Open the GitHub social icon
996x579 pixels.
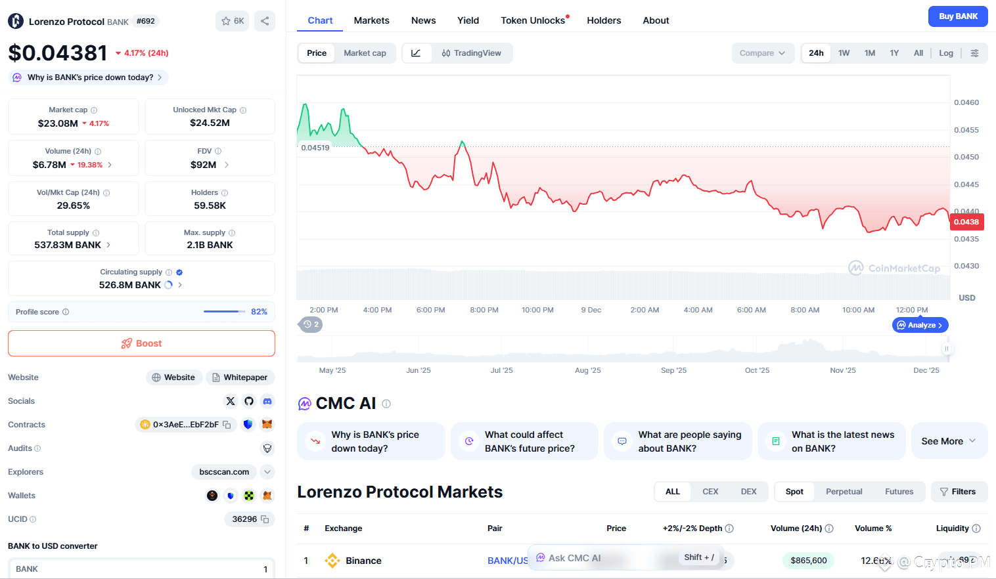click(x=249, y=401)
